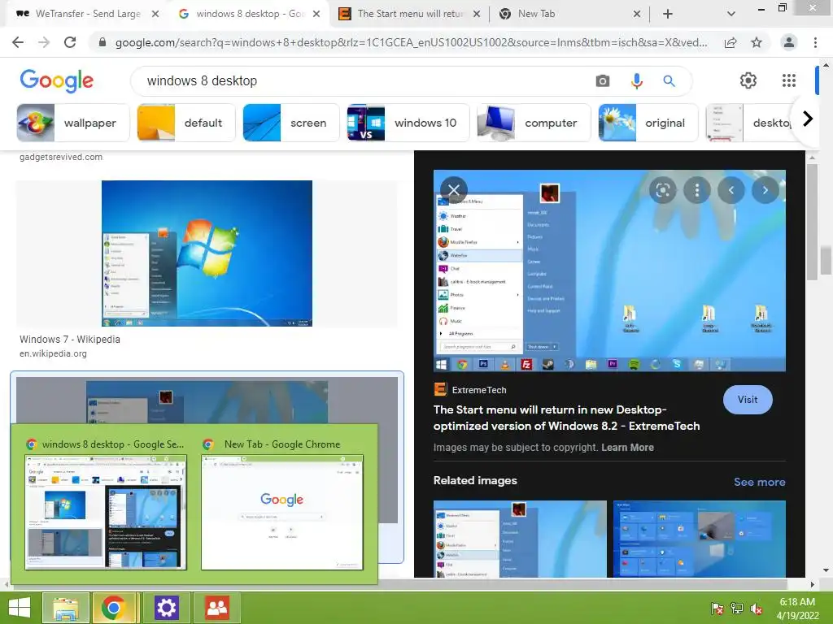Open the tab search dropdown arrow
Viewport: 833px width, 624px height.
731,14
